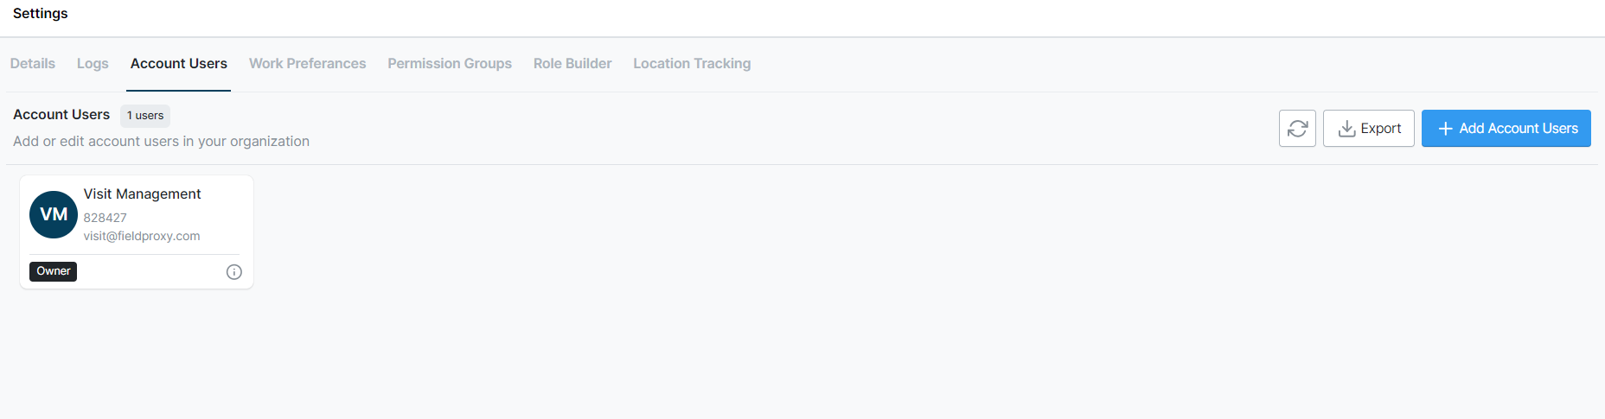This screenshot has width=1605, height=419.
Task: Click the Visit Management user name
Action: click(x=142, y=194)
